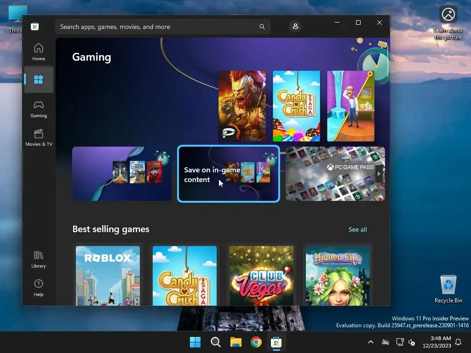This screenshot has width=471, height=353.
Task: Open Hidden City game card
Action: click(338, 276)
